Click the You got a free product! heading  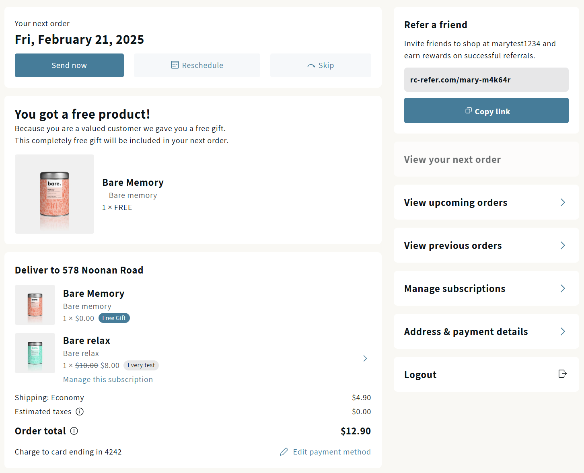[x=82, y=114]
